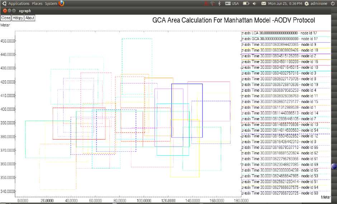Click the Ubuntu logo icon in the panel
The height and width of the screenshot is (204, 337).
[4, 4]
